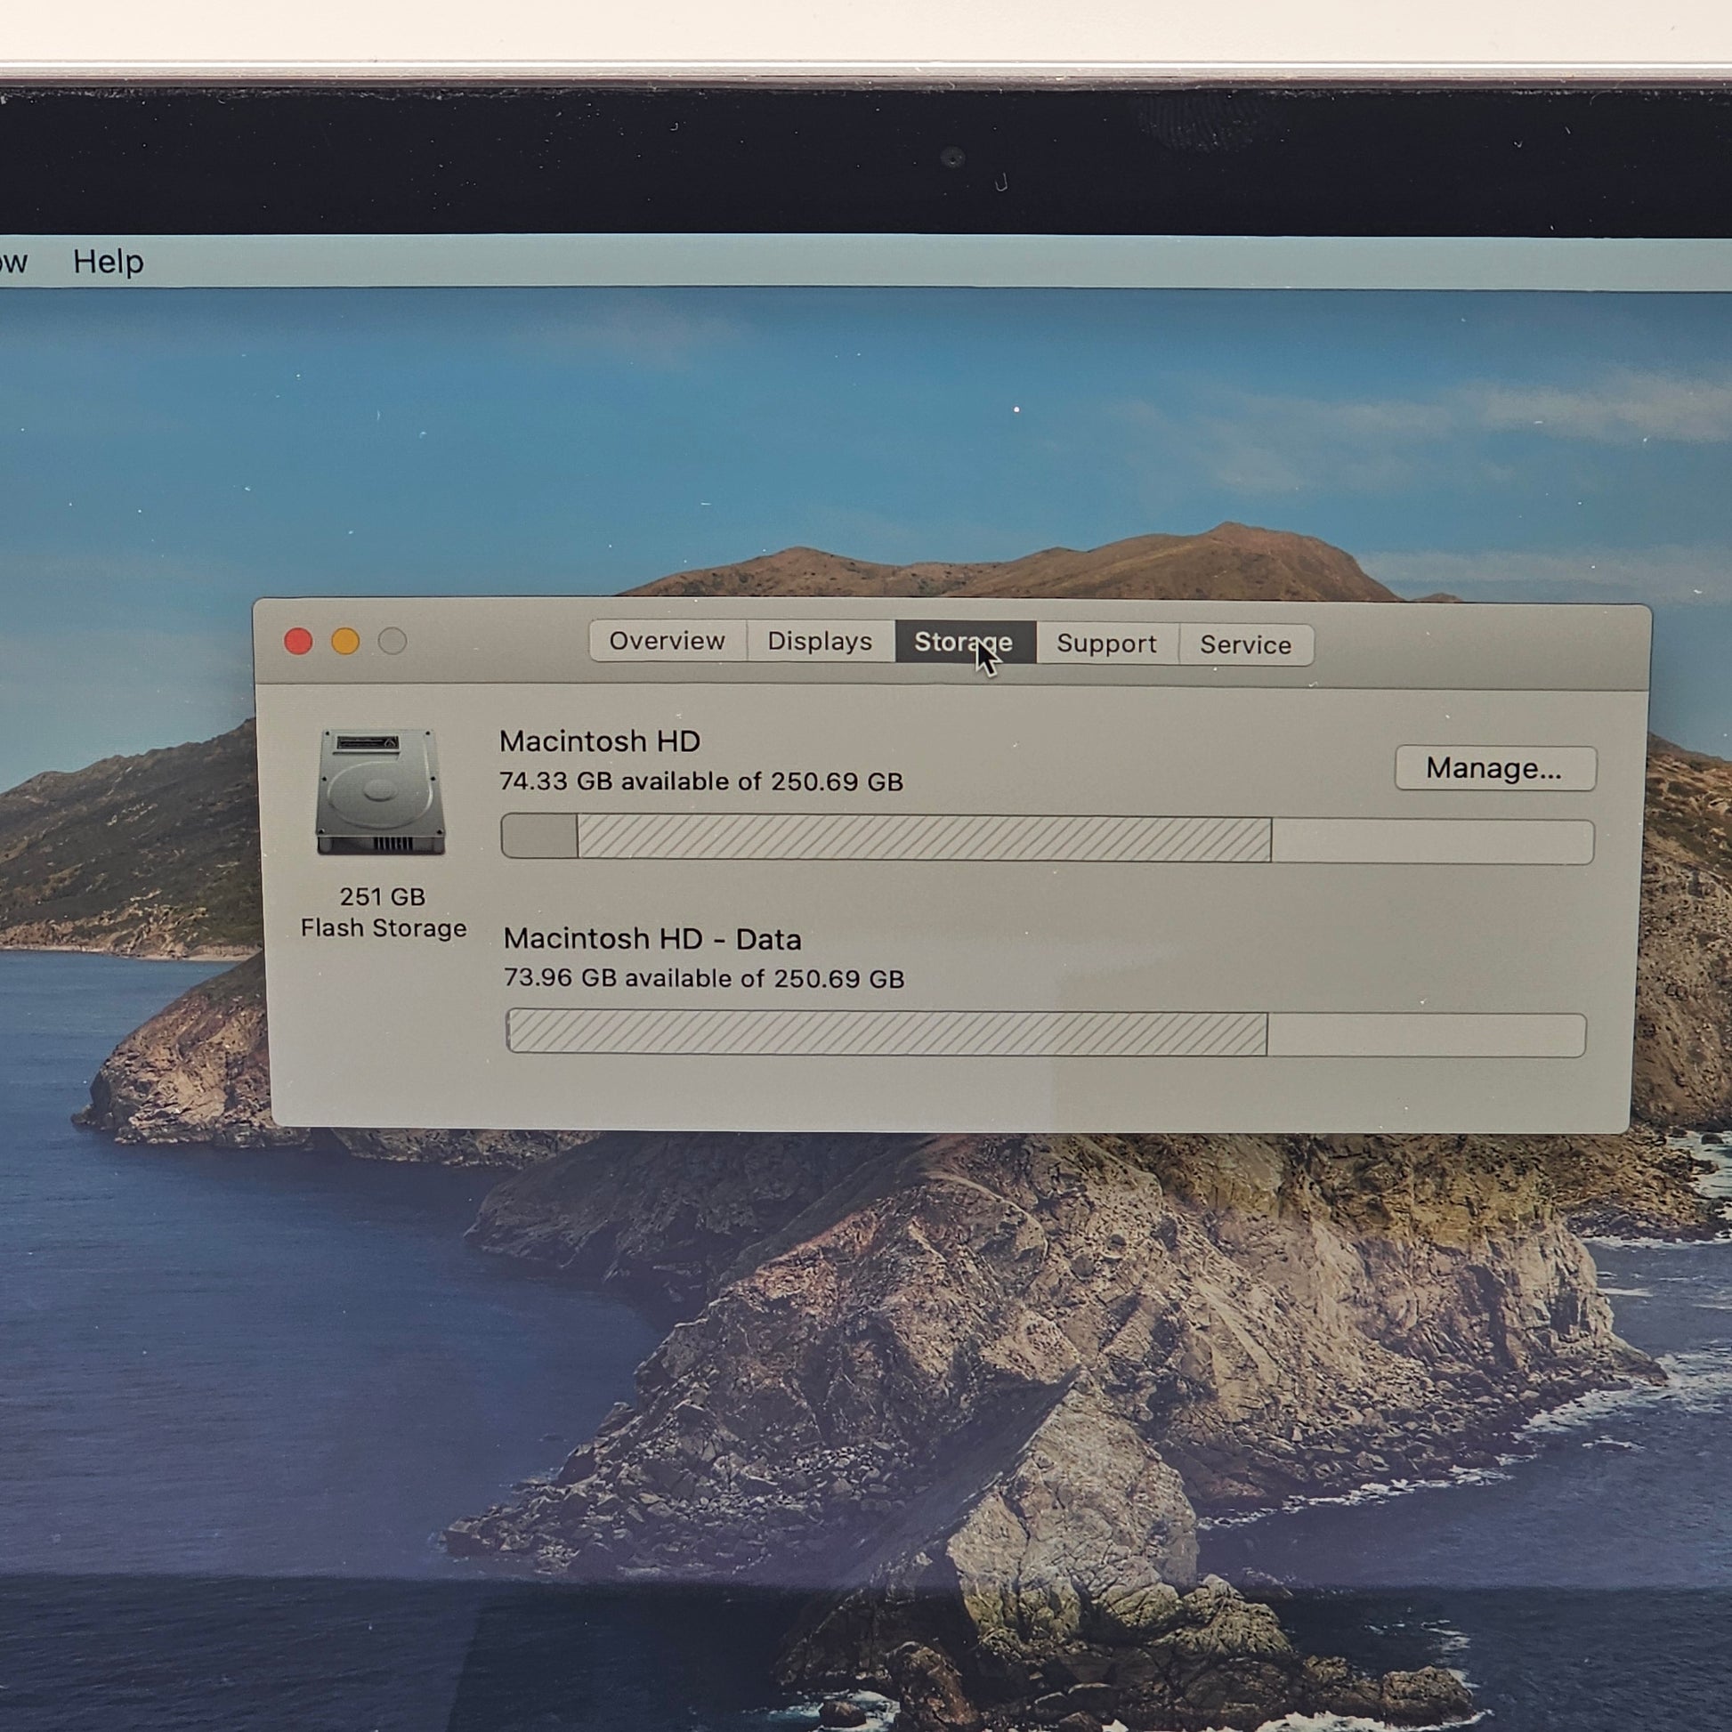Click hatched used portion of Data volume bar
The width and height of the screenshot is (1732, 1732).
886,1032
